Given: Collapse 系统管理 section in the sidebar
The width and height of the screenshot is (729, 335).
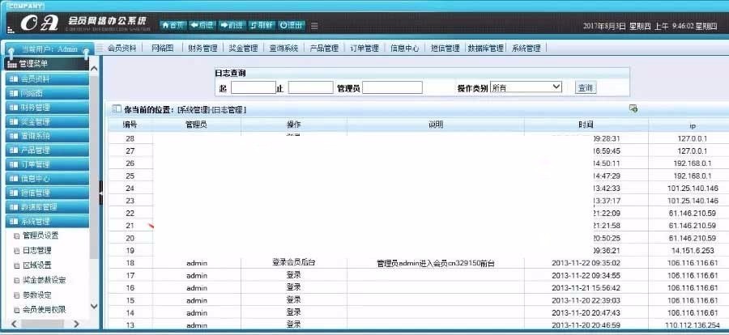Looking at the screenshot, I should click(x=47, y=222).
